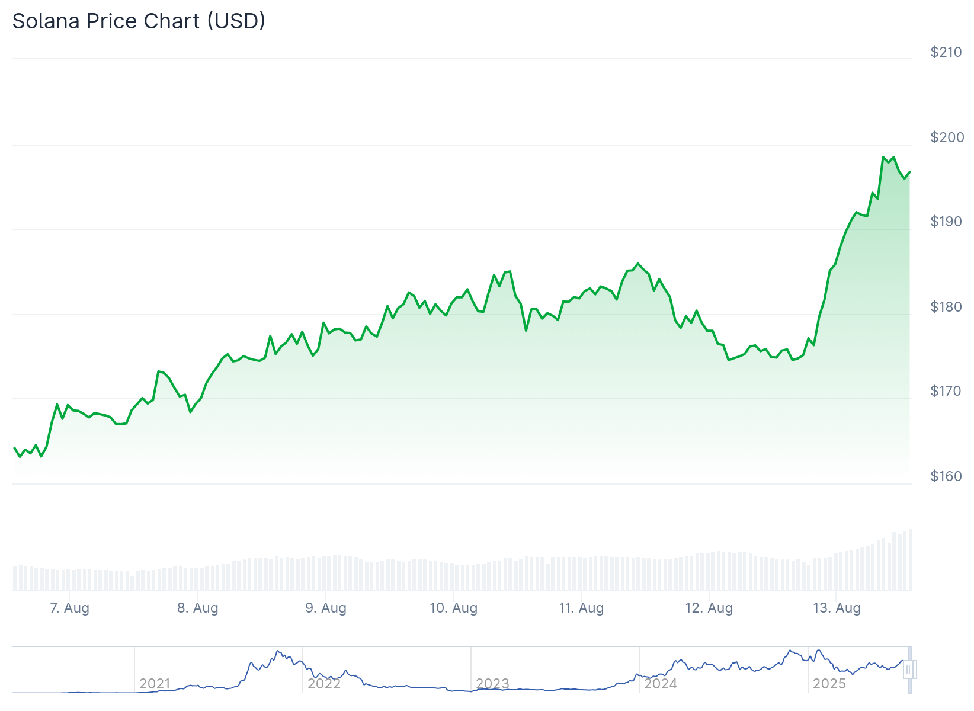Click the $170 price axis label

click(x=946, y=391)
